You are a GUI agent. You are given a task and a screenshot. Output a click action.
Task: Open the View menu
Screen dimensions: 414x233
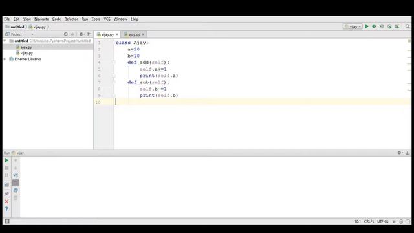point(27,19)
